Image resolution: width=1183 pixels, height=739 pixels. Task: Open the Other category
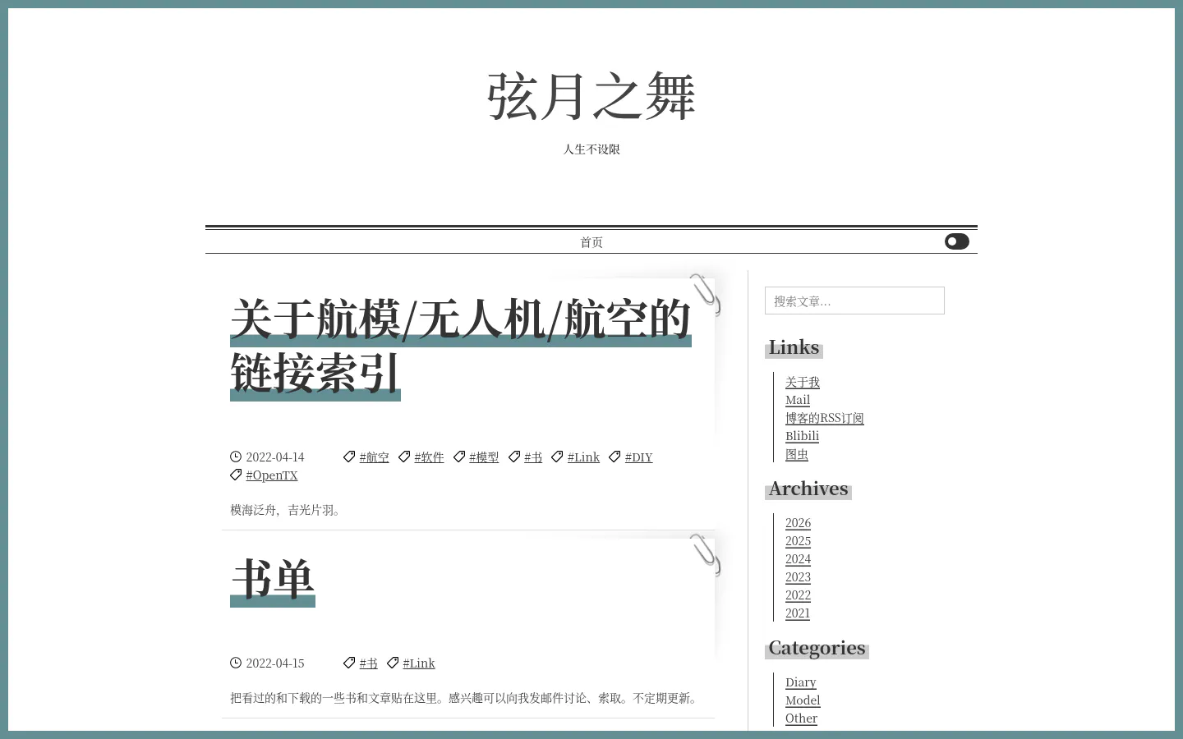coord(801,718)
